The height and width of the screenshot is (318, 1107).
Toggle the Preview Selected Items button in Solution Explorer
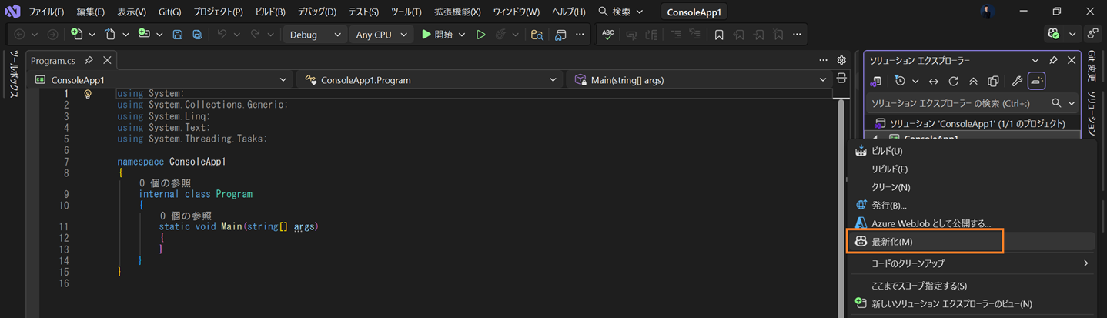coord(1037,81)
